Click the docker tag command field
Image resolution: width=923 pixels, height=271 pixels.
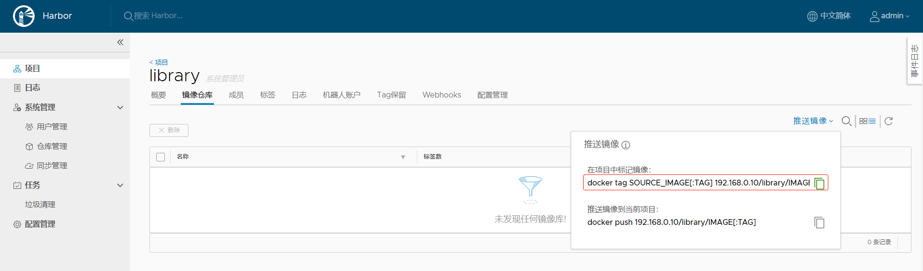pyautogui.click(x=698, y=183)
